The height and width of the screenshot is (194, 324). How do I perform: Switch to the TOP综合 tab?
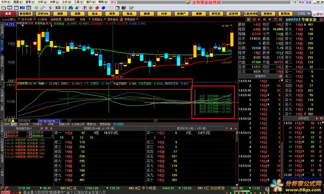(x=38, y=124)
